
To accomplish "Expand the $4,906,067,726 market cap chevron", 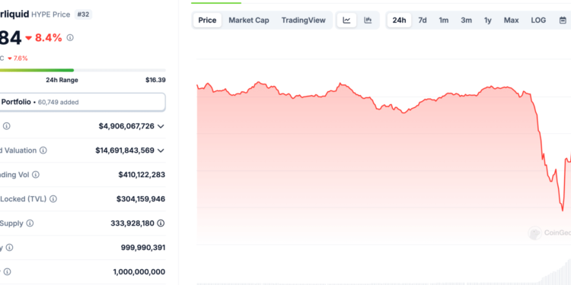I will [x=161, y=126].
